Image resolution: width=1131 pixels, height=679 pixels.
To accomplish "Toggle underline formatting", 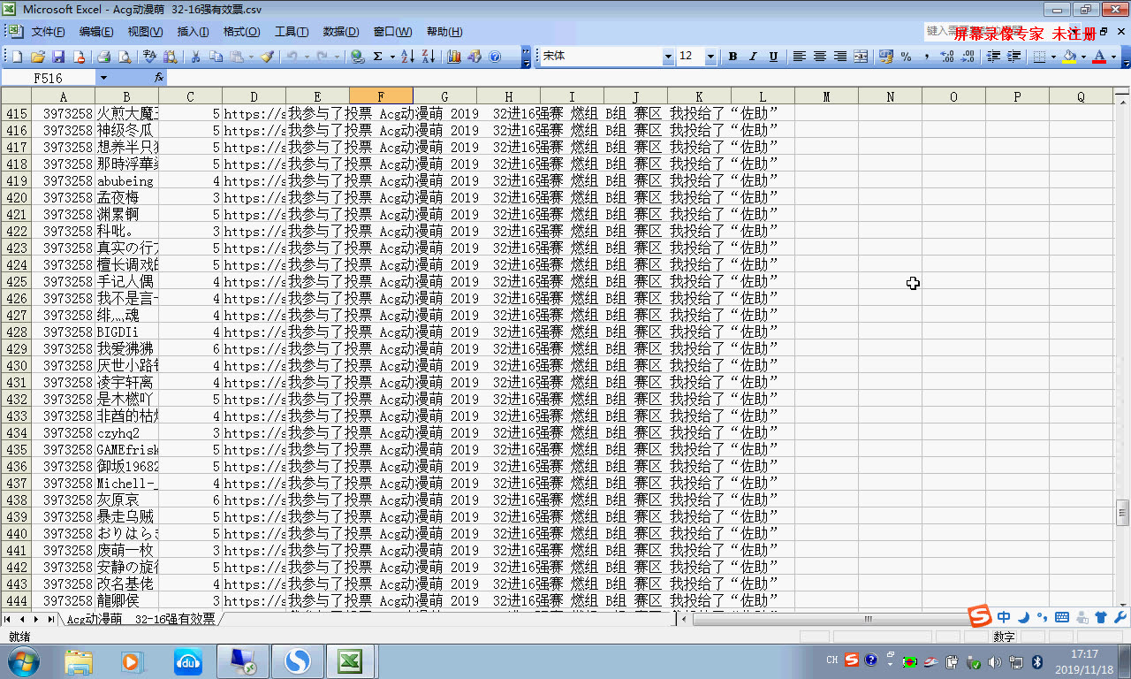I will (x=773, y=57).
